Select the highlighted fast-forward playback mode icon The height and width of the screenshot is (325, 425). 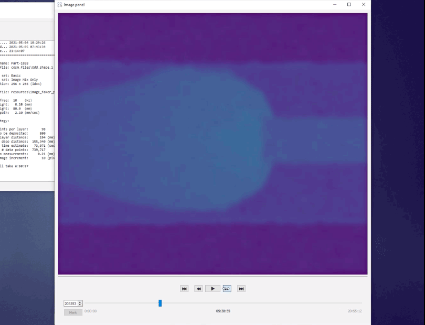[x=227, y=289]
